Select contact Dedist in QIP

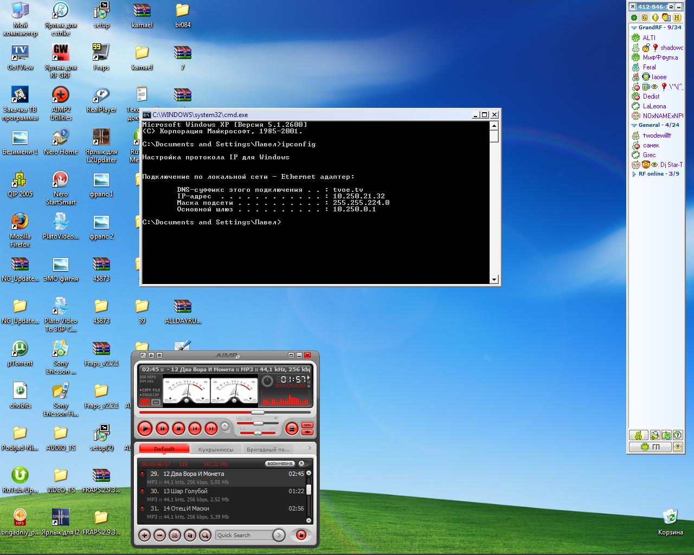[x=651, y=96]
